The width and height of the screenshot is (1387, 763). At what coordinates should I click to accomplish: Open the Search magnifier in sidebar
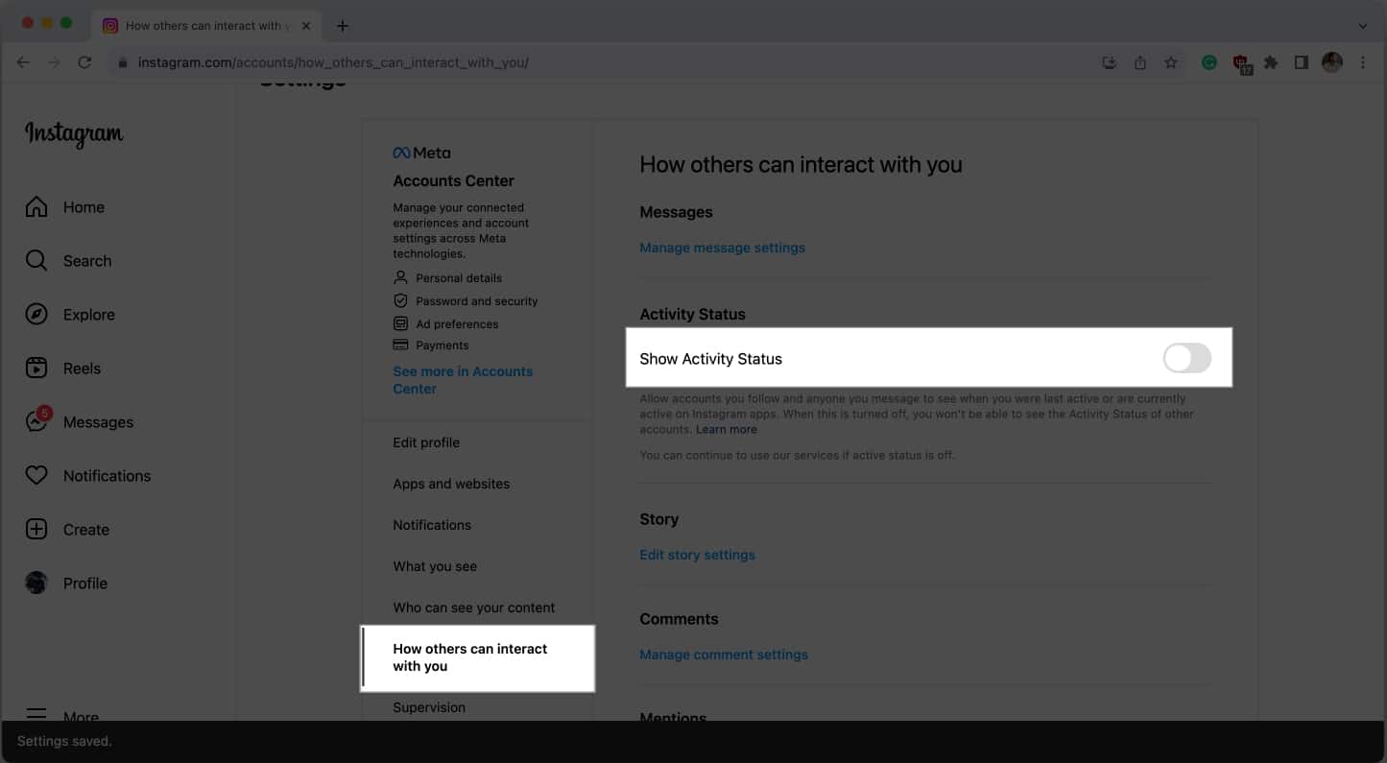pyautogui.click(x=36, y=261)
